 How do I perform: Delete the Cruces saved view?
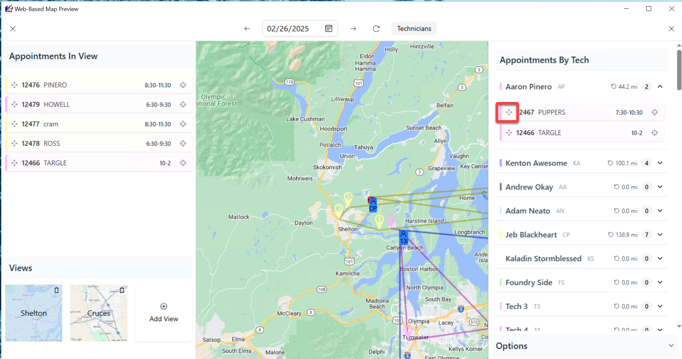pyautogui.click(x=122, y=290)
